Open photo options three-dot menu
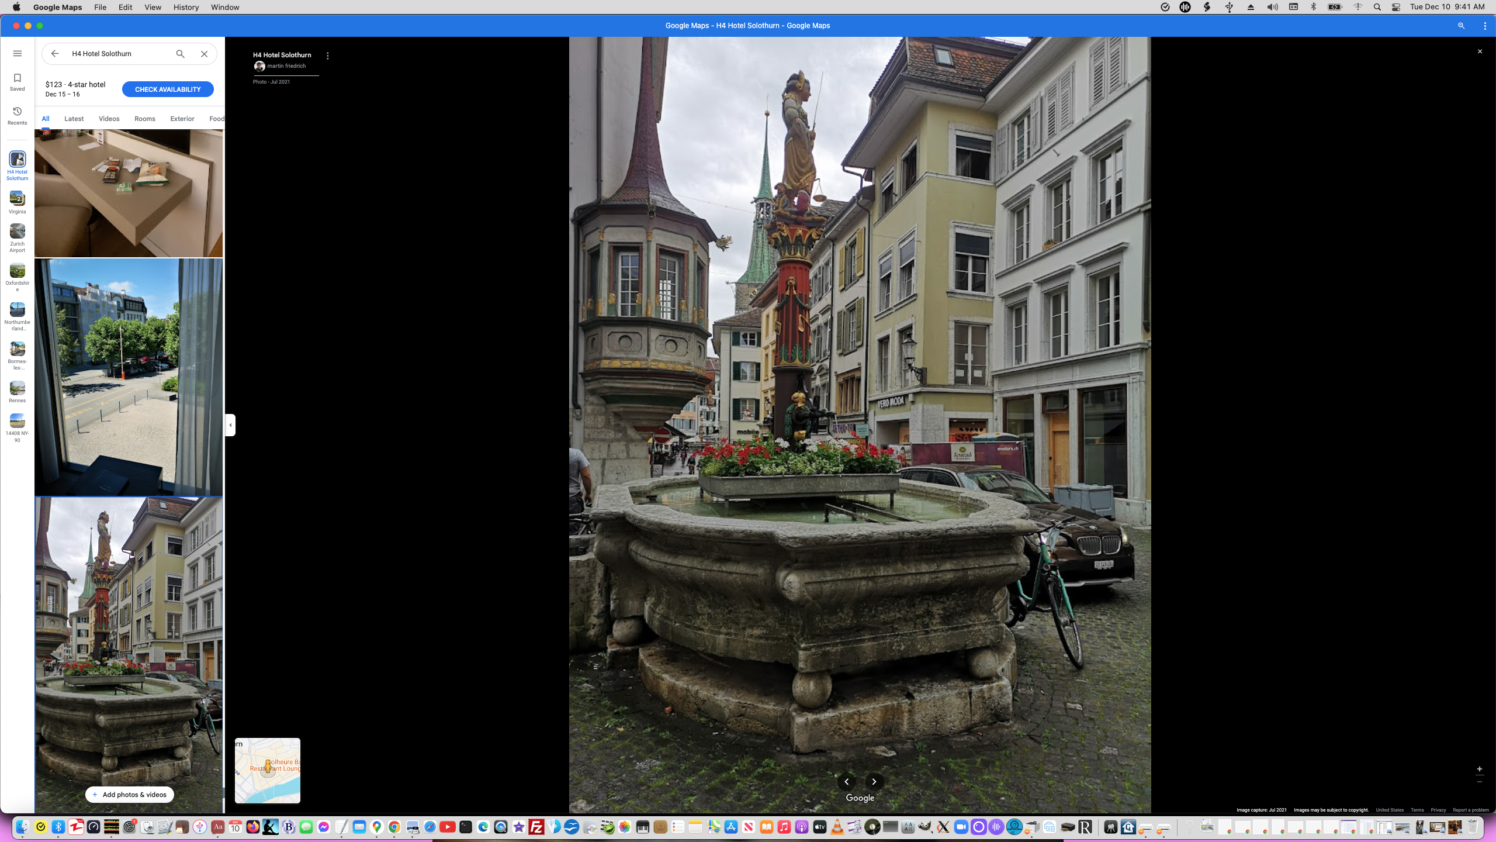Image resolution: width=1496 pixels, height=842 pixels. (x=327, y=56)
